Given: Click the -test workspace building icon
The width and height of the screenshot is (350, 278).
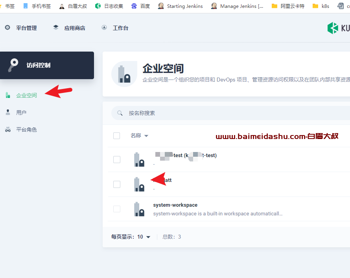Looking at the screenshot, I should [139, 159].
